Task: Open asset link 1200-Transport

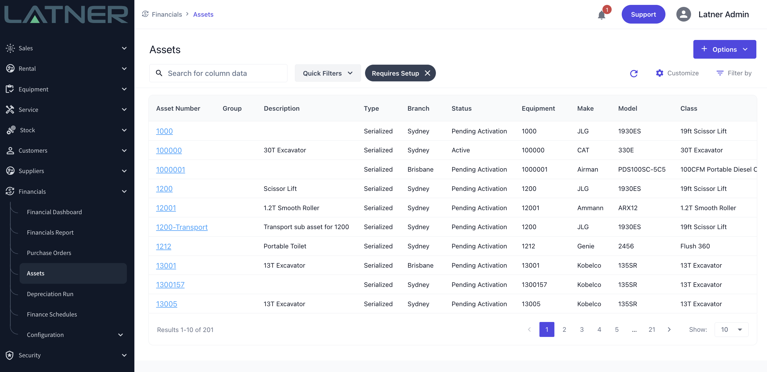Action: click(x=182, y=227)
